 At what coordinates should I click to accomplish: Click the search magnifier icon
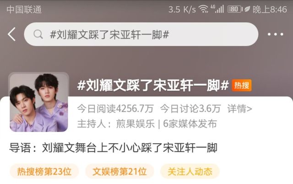(38, 34)
